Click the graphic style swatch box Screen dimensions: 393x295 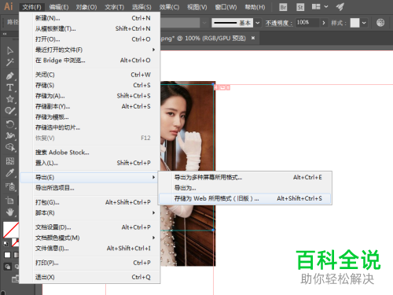[x=354, y=23]
